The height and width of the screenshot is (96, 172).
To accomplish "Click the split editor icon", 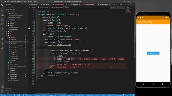I will click(131, 4).
